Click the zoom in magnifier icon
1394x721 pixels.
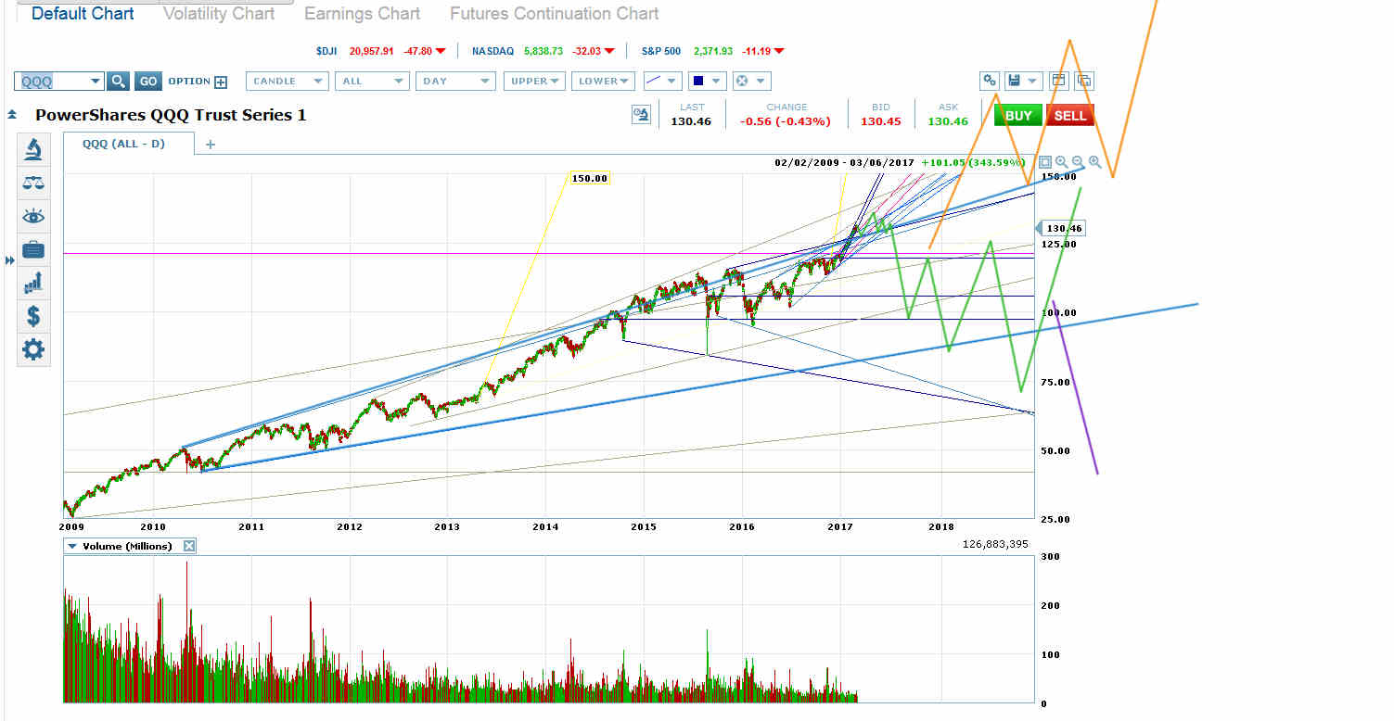(1094, 162)
